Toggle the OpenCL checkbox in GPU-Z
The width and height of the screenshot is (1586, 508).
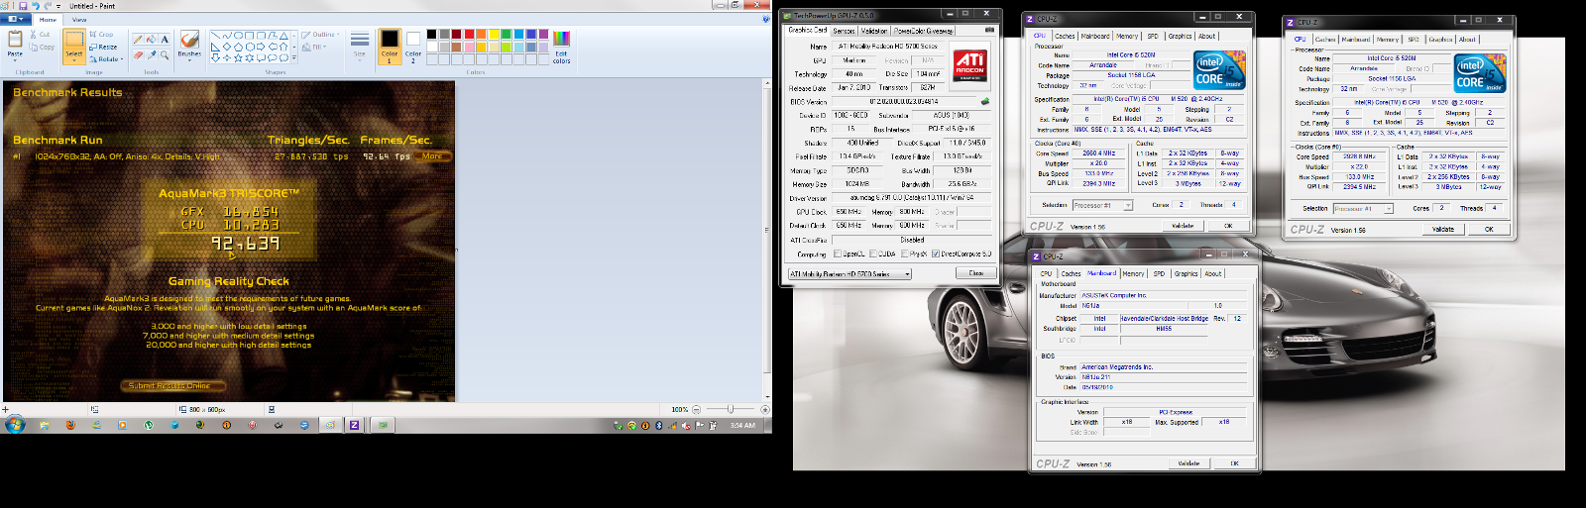838,254
